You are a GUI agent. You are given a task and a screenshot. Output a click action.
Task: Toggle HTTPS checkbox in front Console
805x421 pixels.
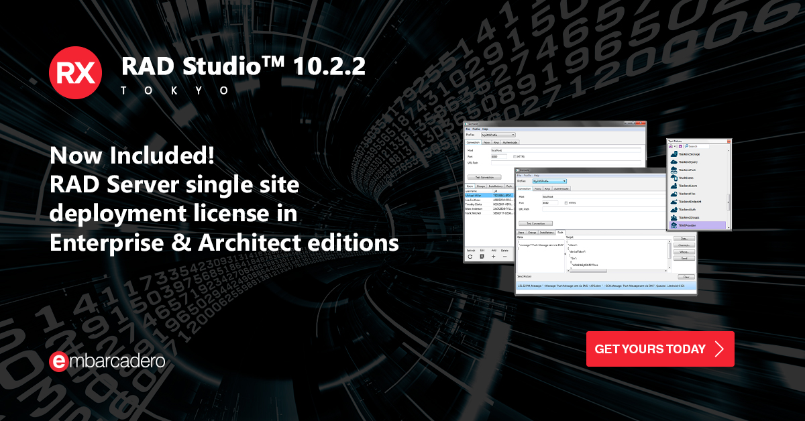pyautogui.click(x=566, y=203)
